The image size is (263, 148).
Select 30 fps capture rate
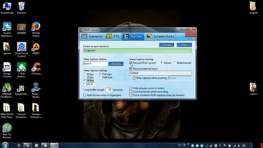85,81
